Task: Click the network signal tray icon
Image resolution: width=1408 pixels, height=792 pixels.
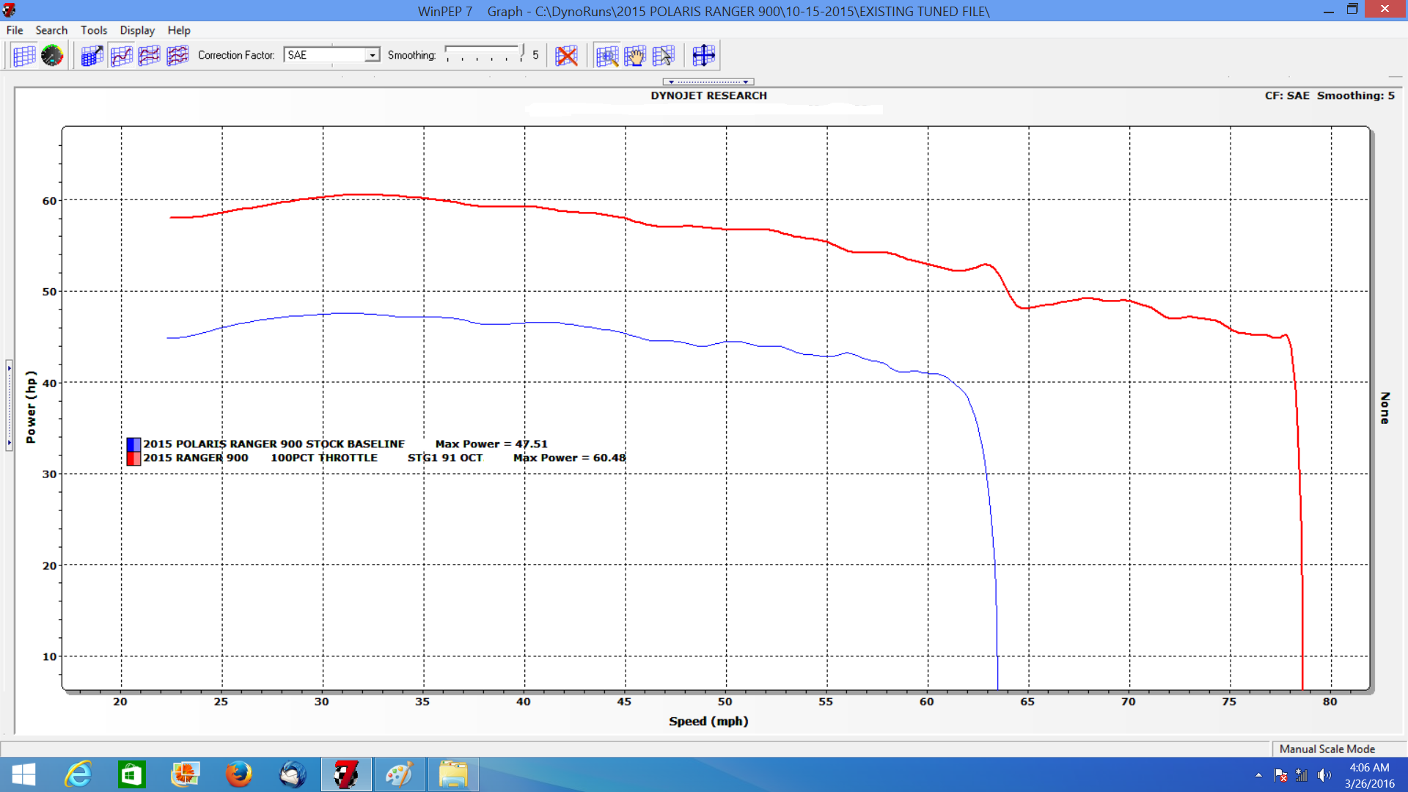Action: click(1302, 775)
